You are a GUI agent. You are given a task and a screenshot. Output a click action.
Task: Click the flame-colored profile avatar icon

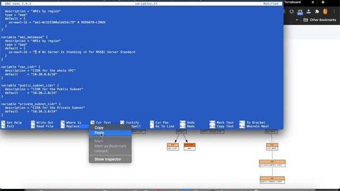pyautogui.click(x=326, y=12)
